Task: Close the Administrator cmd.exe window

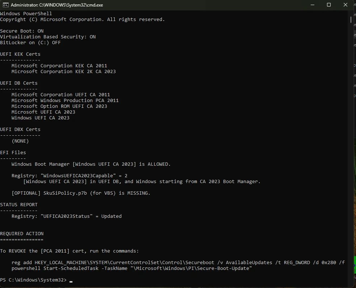Action: click(x=345, y=5)
